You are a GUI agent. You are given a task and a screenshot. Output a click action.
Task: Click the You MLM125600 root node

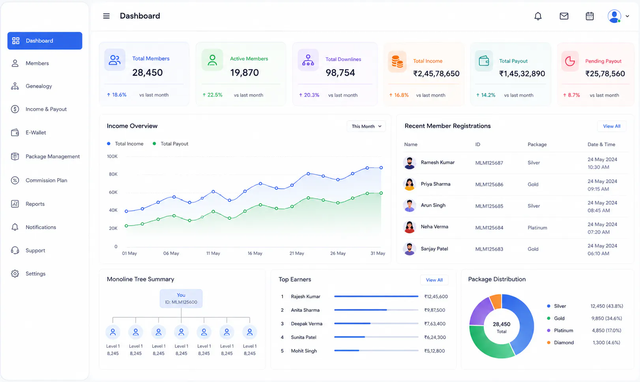pos(181,299)
